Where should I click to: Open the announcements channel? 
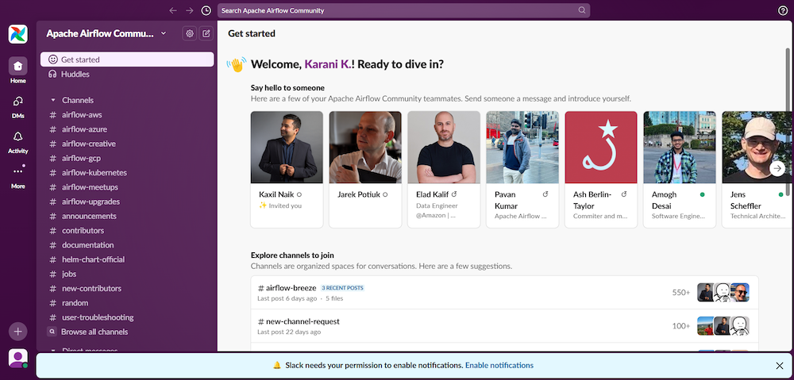127,216
